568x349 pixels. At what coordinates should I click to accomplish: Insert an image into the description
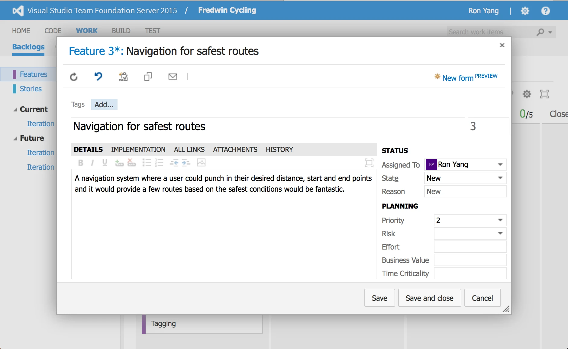coord(201,163)
